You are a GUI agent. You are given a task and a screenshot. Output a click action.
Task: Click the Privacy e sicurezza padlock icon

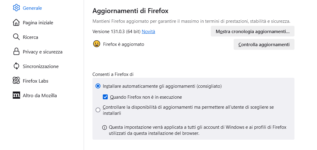click(x=16, y=52)
